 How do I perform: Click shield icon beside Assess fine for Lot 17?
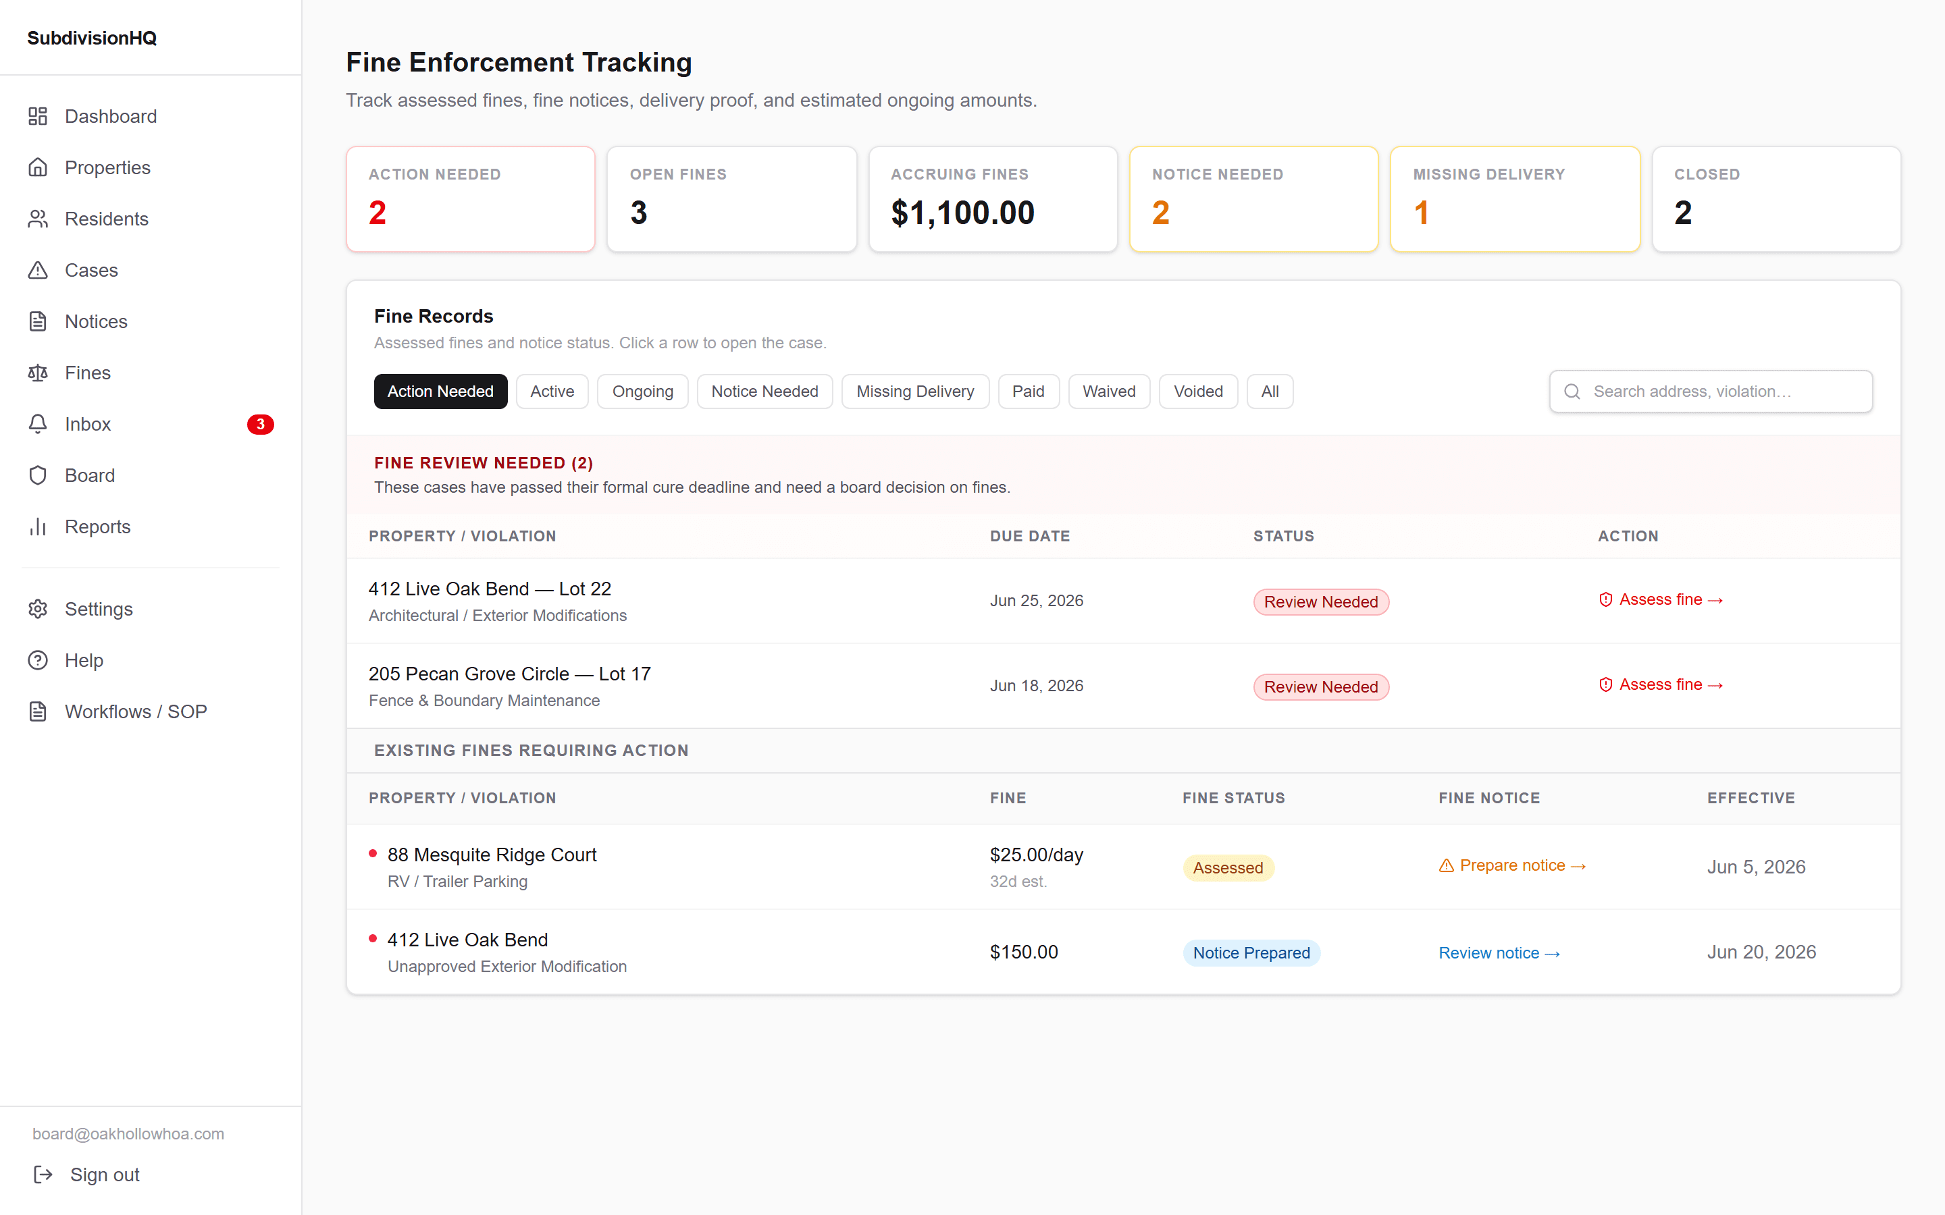[x=1606, y=684]
